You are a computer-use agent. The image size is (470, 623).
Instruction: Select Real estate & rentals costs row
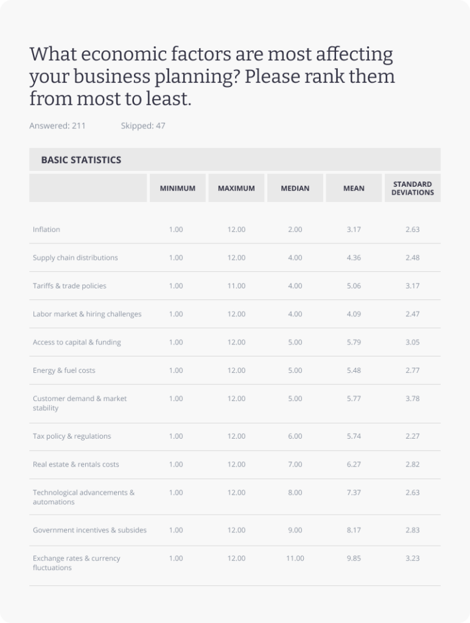[x=234, y=464]
